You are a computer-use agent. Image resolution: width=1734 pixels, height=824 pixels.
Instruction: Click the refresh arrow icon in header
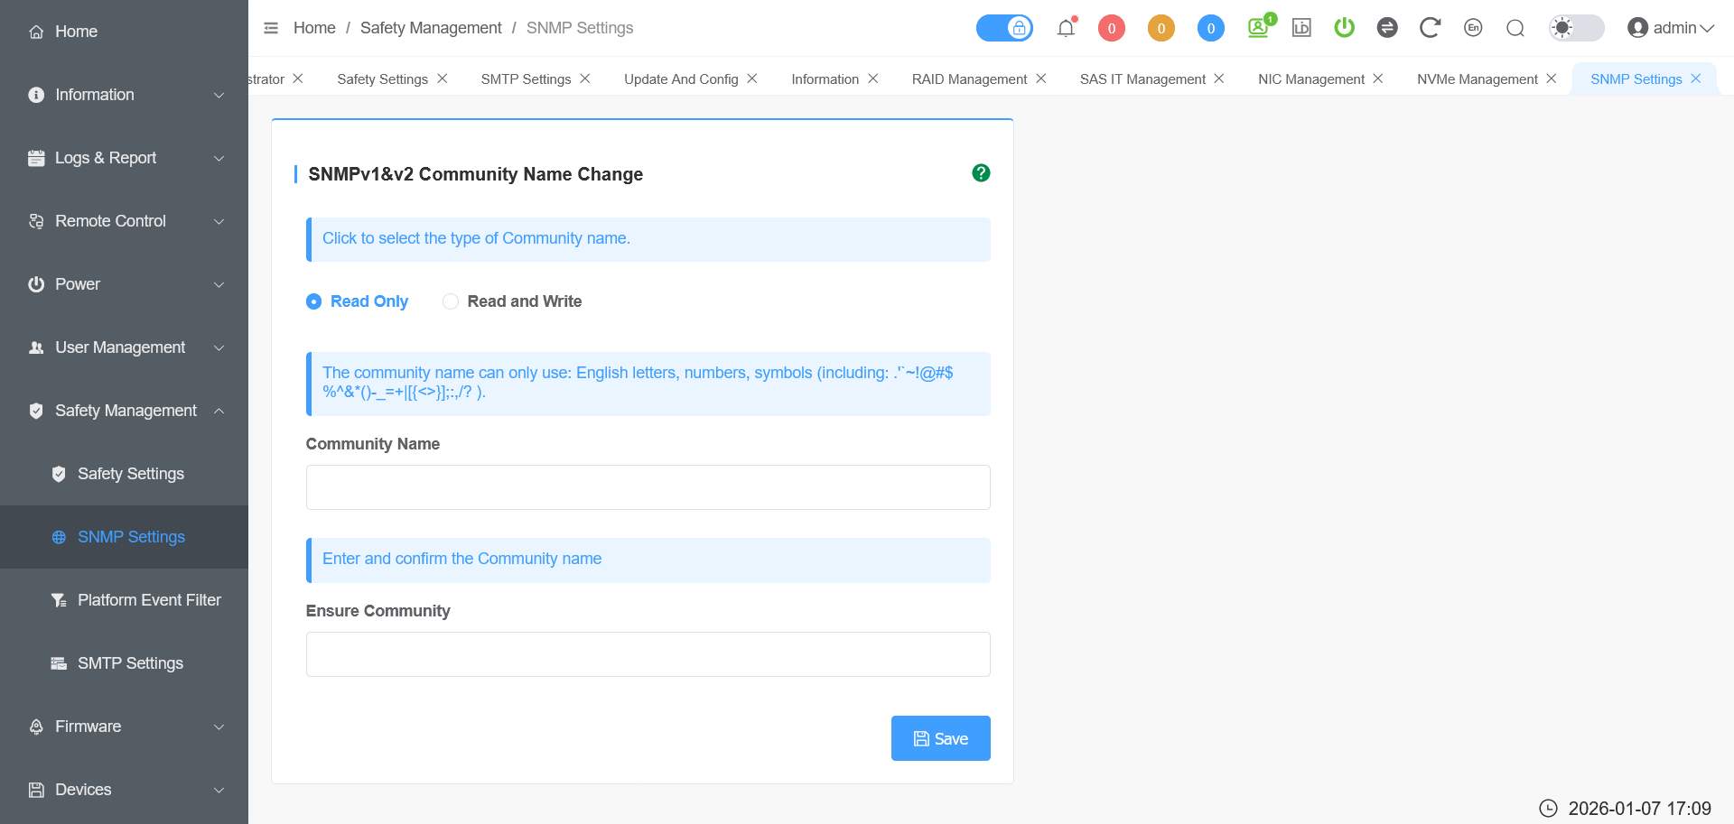1429,28
